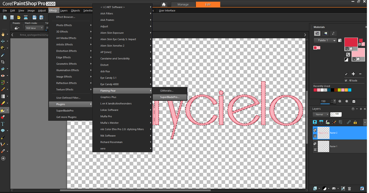Open the Layers panel options menu arrow
The width and height of the screenshot is (369, 193).
pos(357,109)
